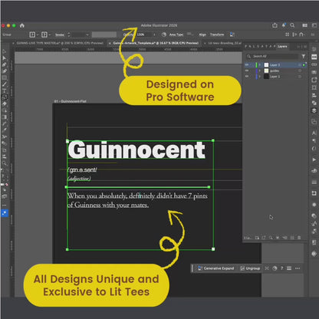Select the Type tool in the toolbar

click(5, 90)
